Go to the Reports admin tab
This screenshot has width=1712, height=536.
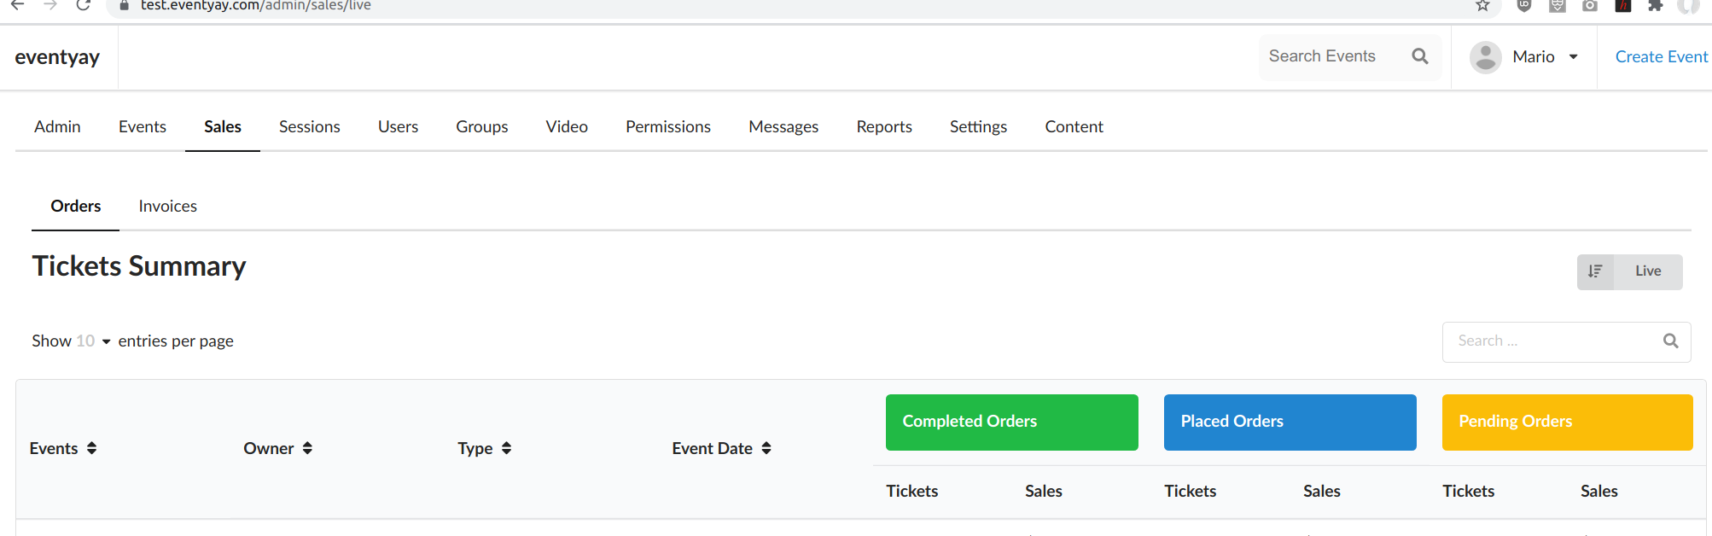(x=883, y=127)
